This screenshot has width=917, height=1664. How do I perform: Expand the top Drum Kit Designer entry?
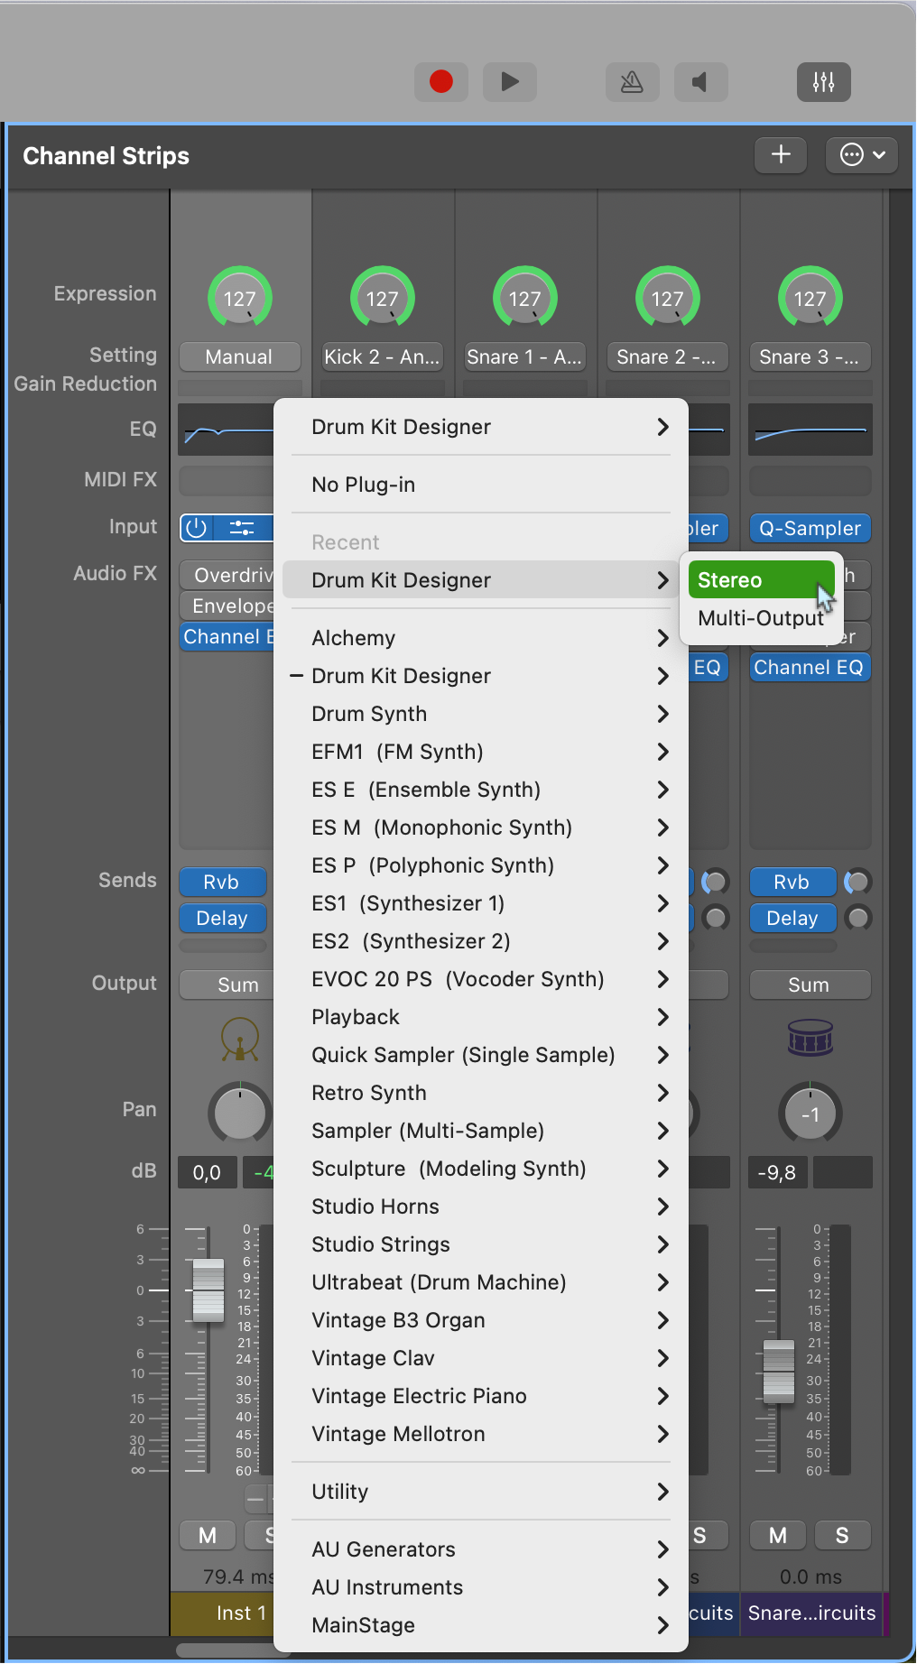click(x=481, y=427)
